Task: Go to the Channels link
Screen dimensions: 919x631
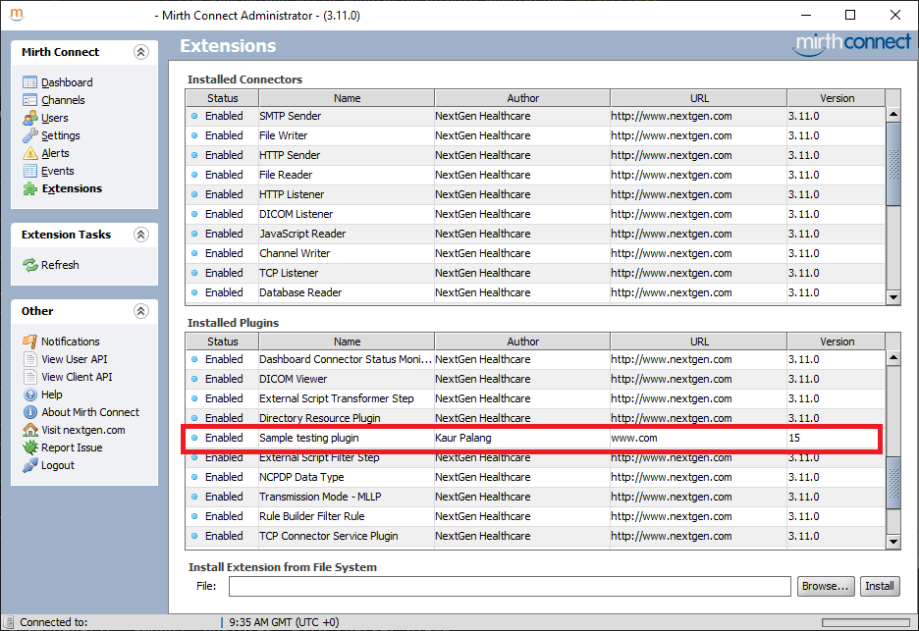Action: [x=63, y=100]
